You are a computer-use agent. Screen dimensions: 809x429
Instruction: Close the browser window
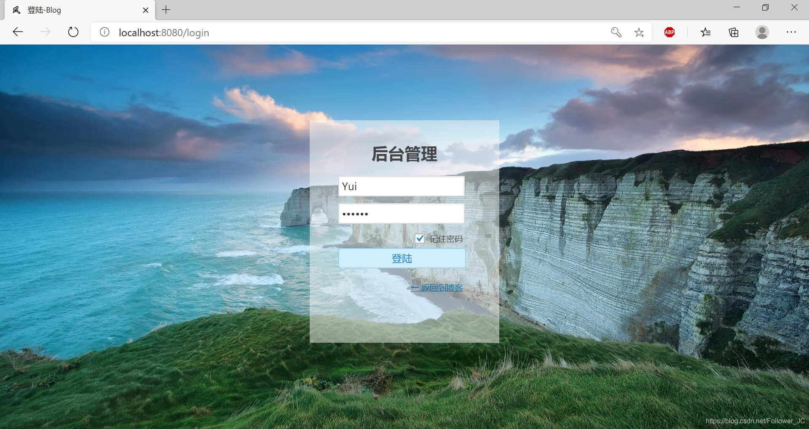[794, 7]
